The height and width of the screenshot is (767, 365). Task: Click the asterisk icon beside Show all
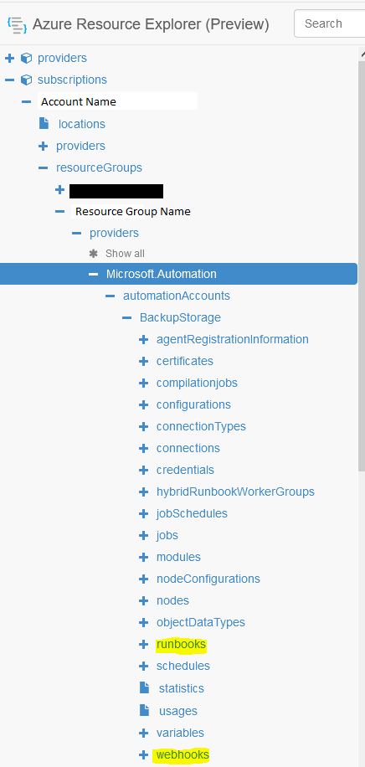pyautogui.click(x=94, y=254)
